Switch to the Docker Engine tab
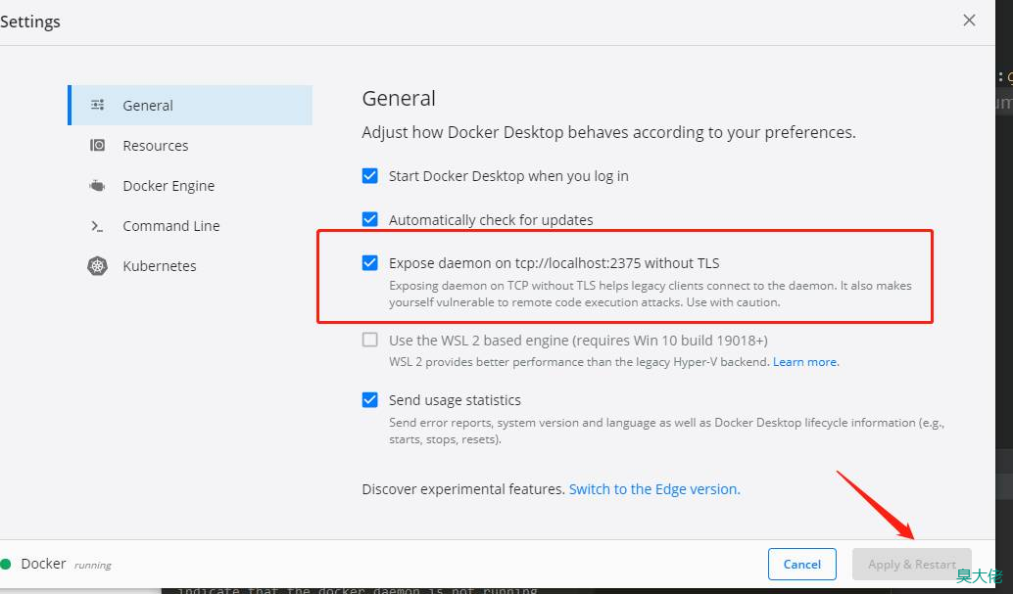 click(x=191, y=186)
